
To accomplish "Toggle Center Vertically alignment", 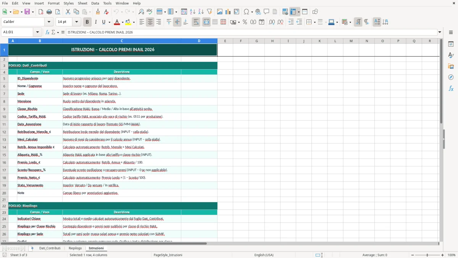I will pos(177,22).
